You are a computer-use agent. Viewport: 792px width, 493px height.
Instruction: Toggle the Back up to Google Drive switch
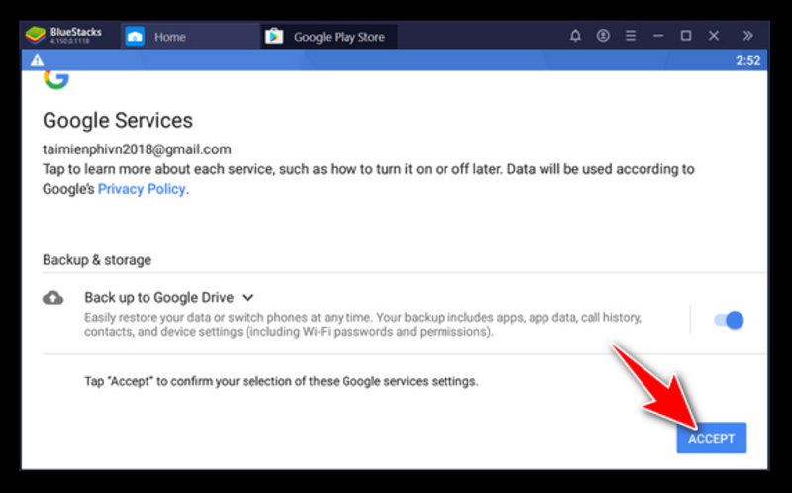tap(729, 320)
